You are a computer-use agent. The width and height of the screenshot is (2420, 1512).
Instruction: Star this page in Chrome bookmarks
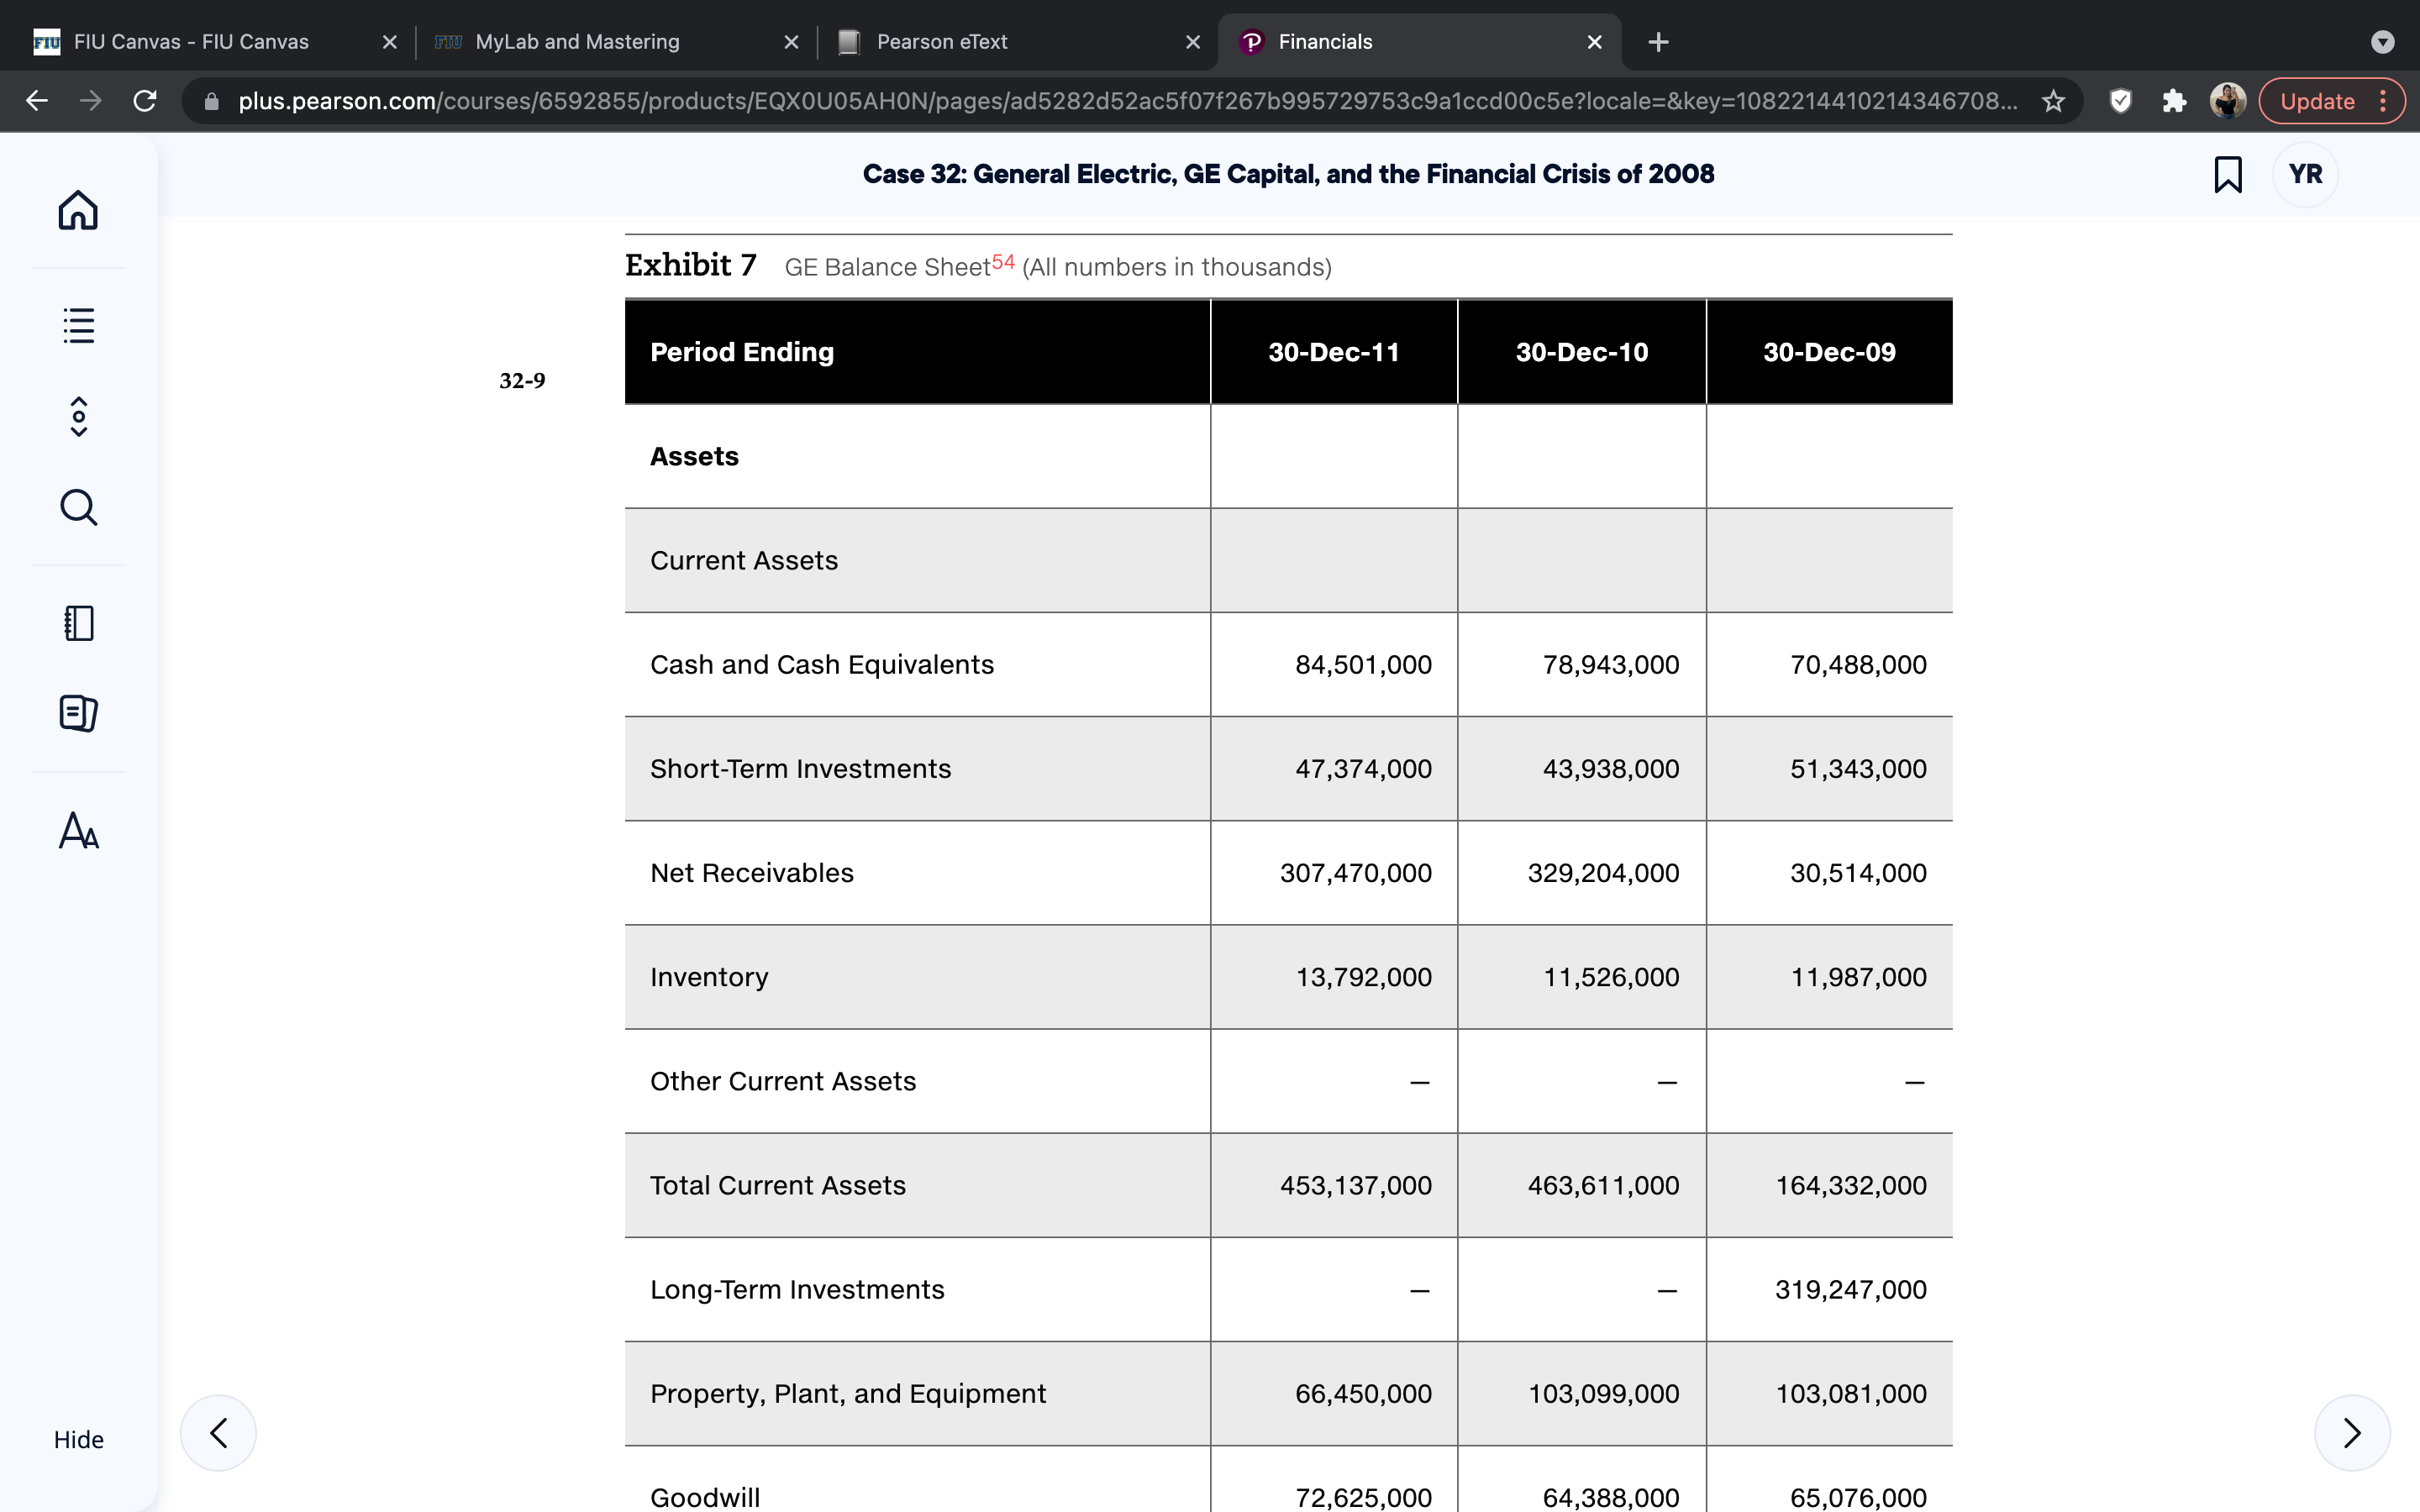click(2053, 101)
